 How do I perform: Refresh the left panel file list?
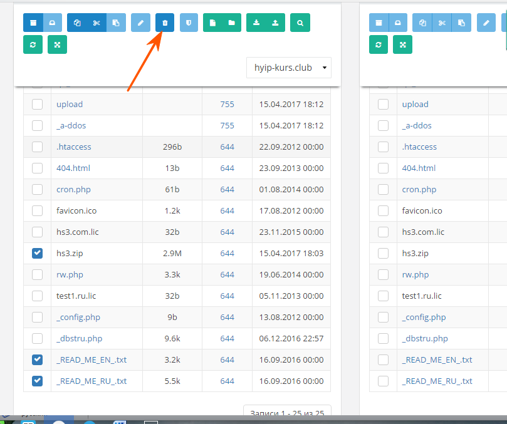[x=33, y=45]
